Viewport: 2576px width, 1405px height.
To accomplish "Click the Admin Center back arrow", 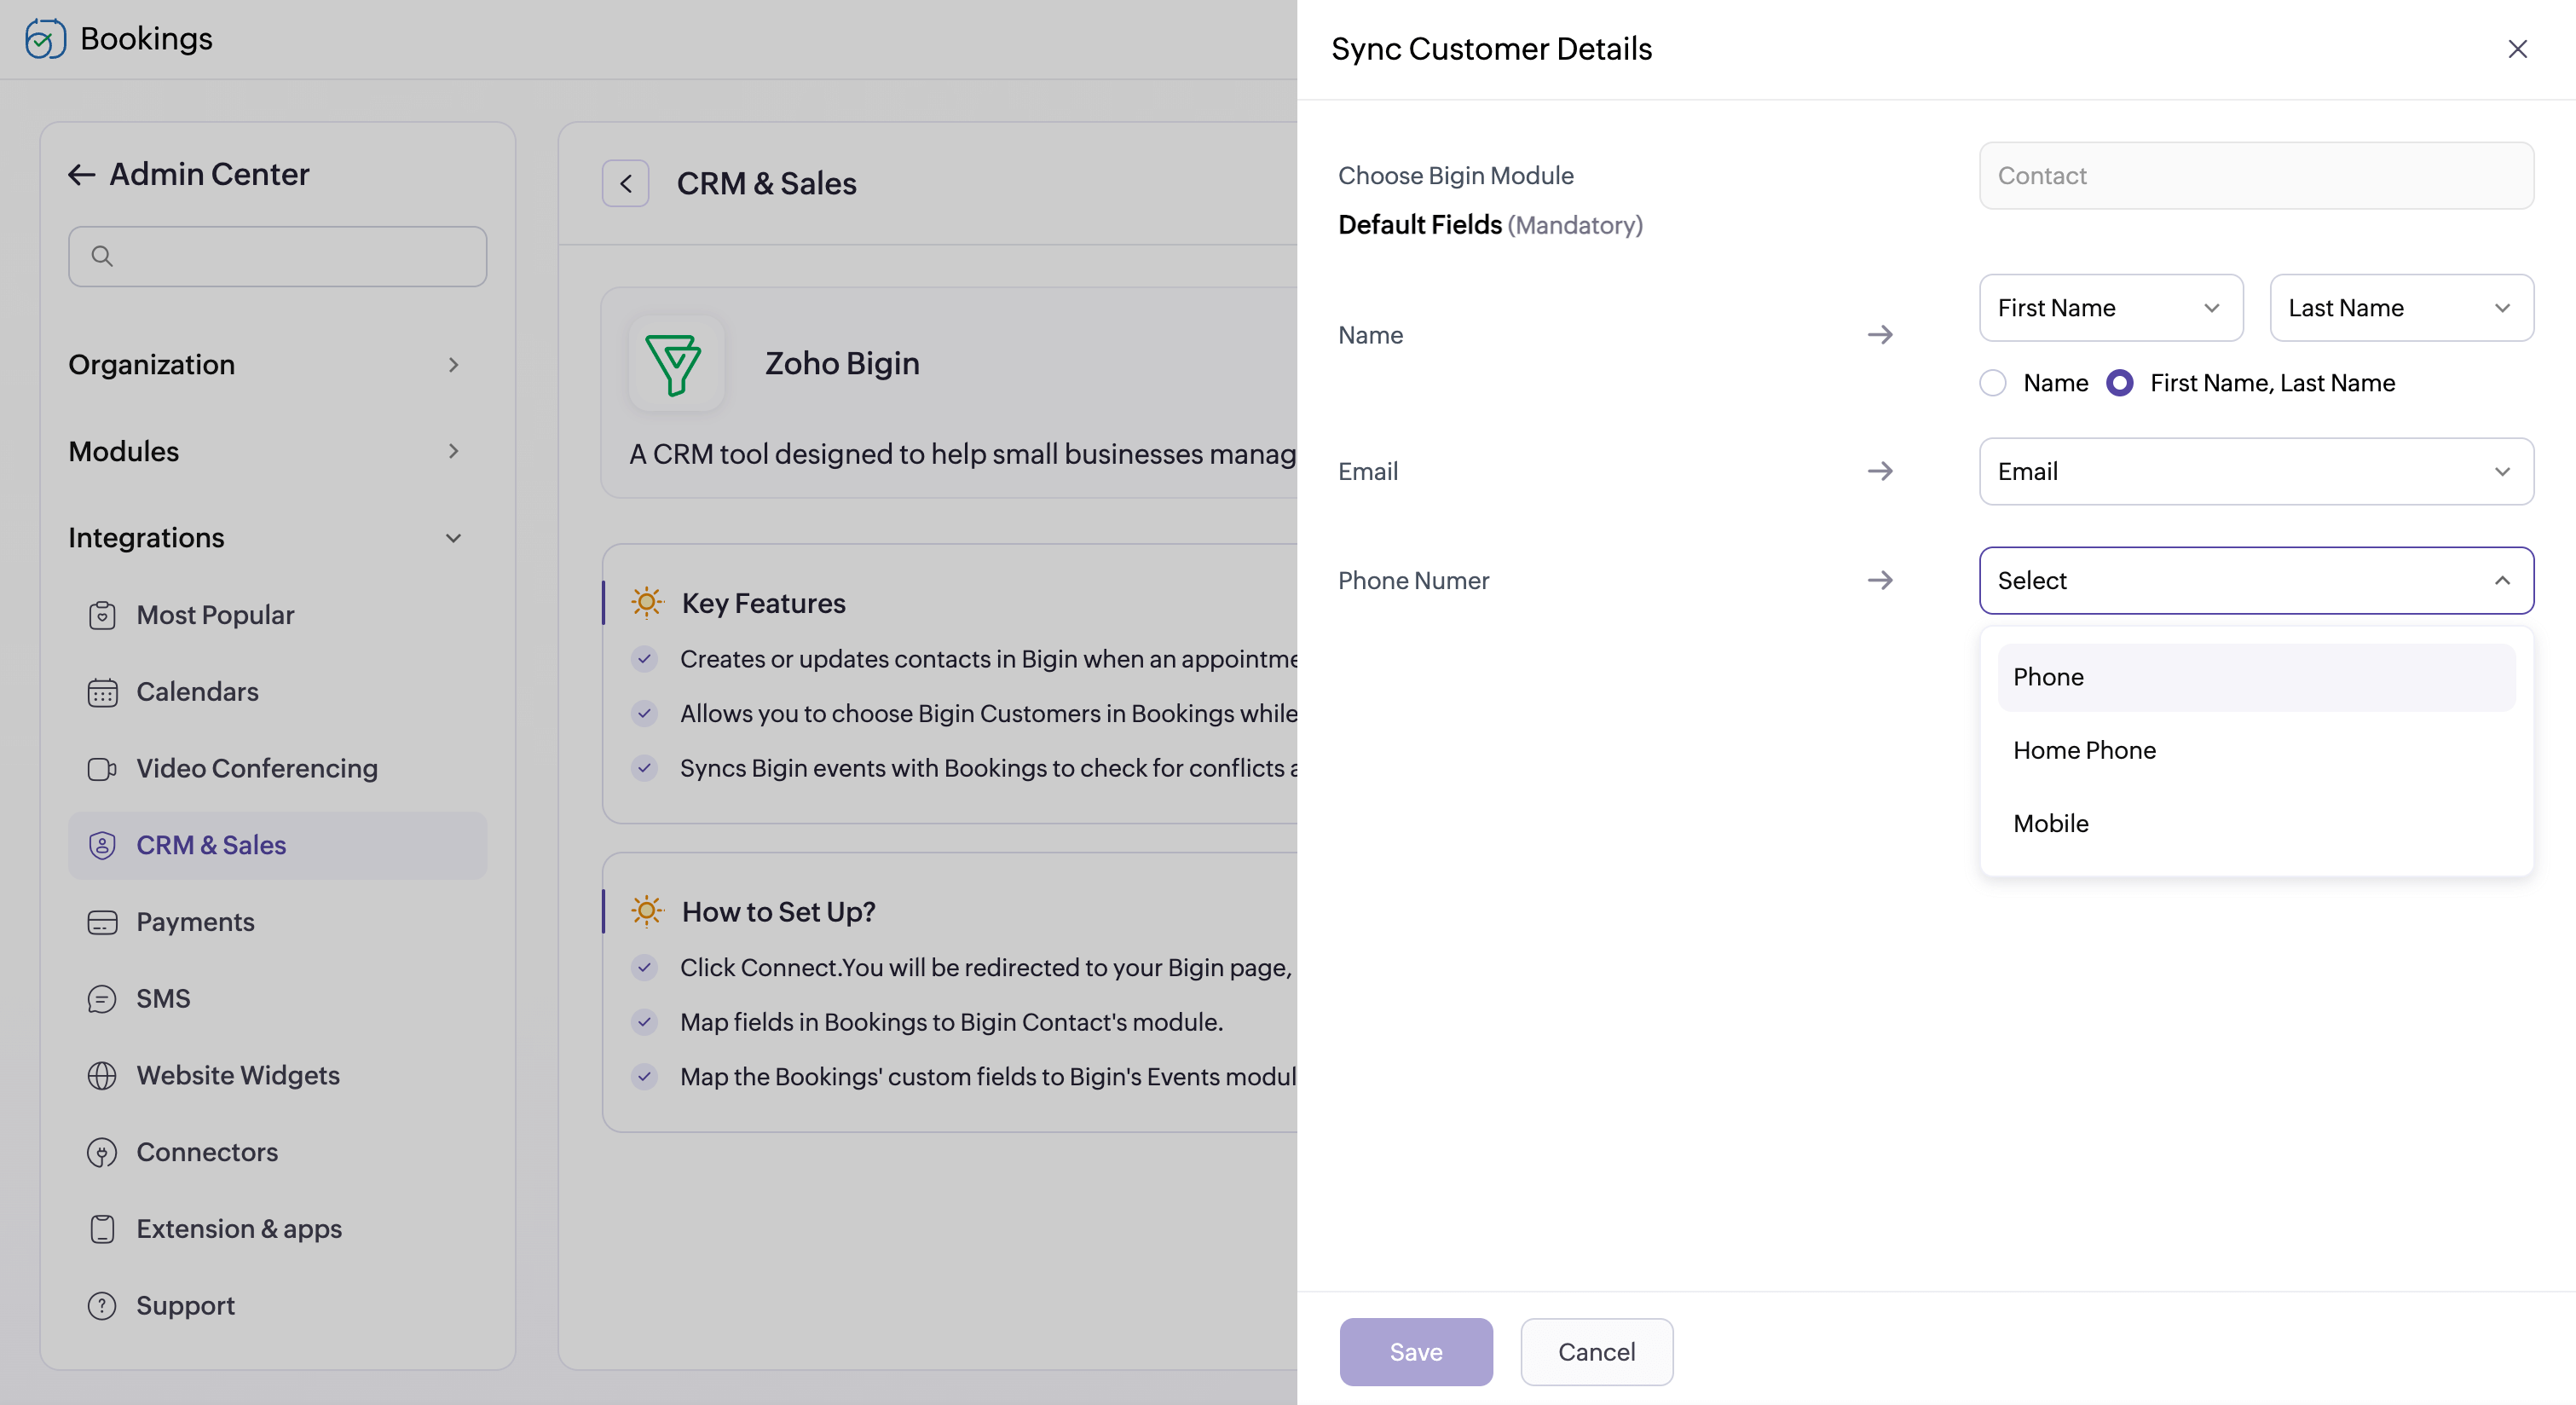I will click(x=81, y=175).
